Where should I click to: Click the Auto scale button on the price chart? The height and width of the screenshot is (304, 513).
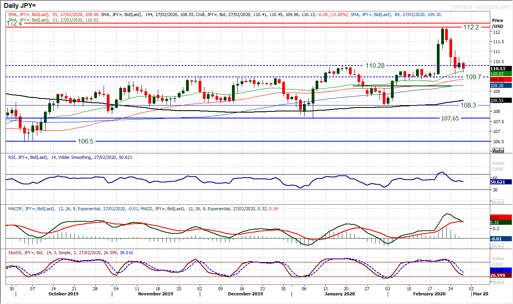498,151
